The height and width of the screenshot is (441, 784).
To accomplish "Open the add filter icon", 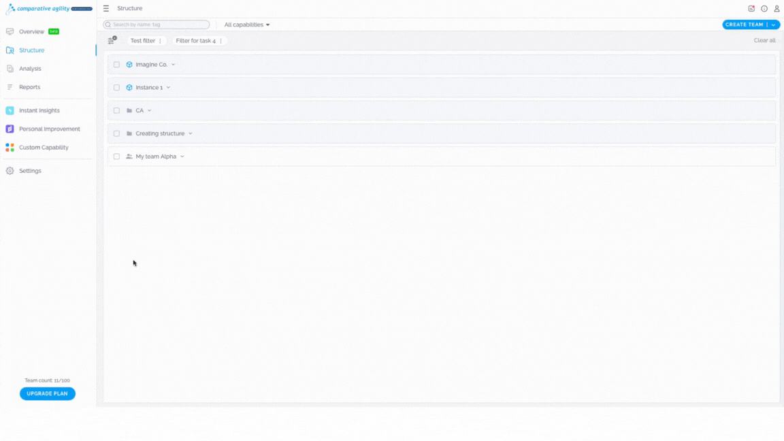I will (x=112, y=40).
